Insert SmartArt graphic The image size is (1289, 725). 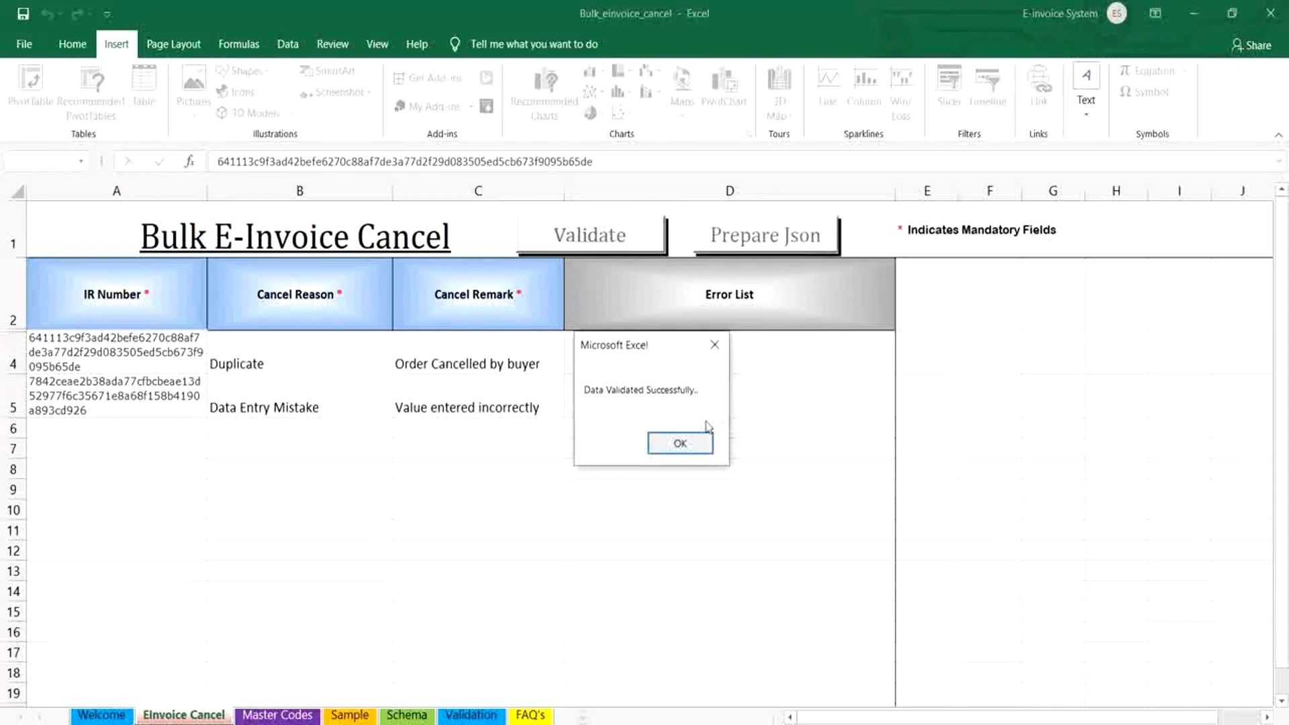coord(327,70)
